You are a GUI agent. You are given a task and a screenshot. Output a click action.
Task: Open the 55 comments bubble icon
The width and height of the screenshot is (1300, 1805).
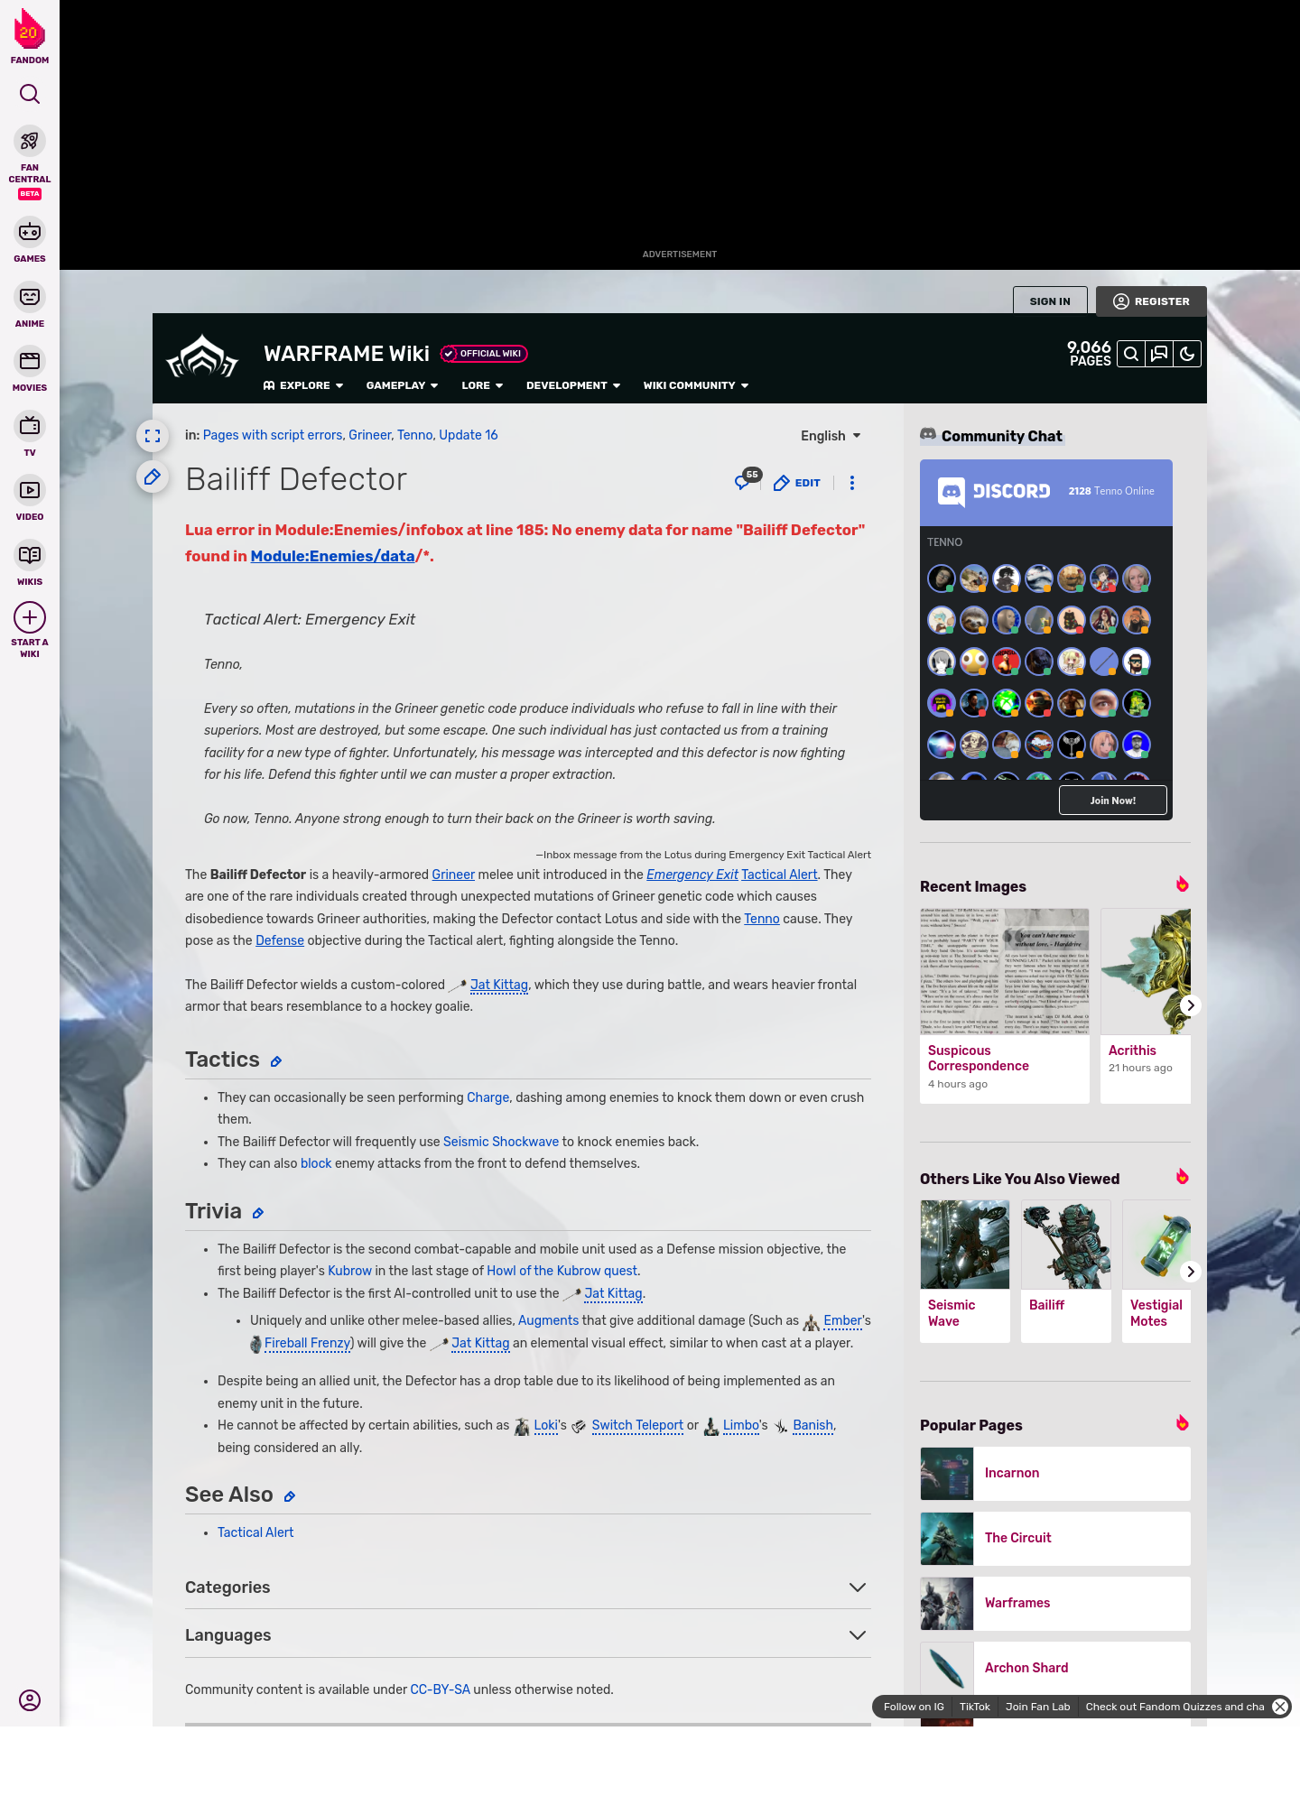(x=747, y=479)
